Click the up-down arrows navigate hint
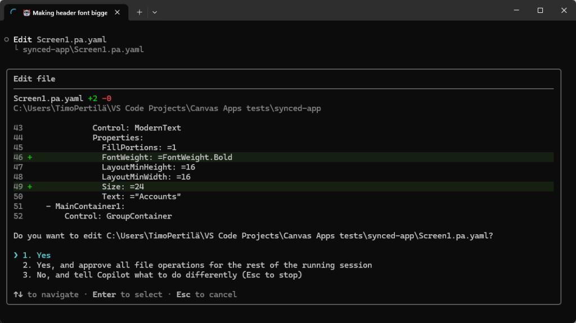 [19, 294]
